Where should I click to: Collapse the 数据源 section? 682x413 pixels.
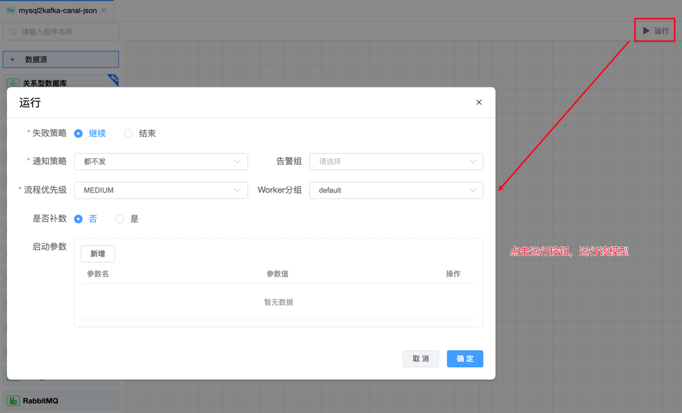pyautogui.click(x=61, y=59)
